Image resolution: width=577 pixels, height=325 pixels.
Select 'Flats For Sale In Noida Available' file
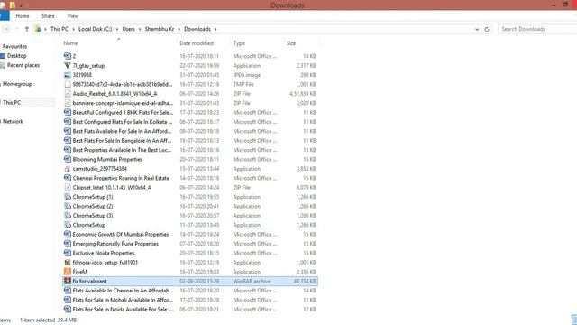(x=123, y=310)
